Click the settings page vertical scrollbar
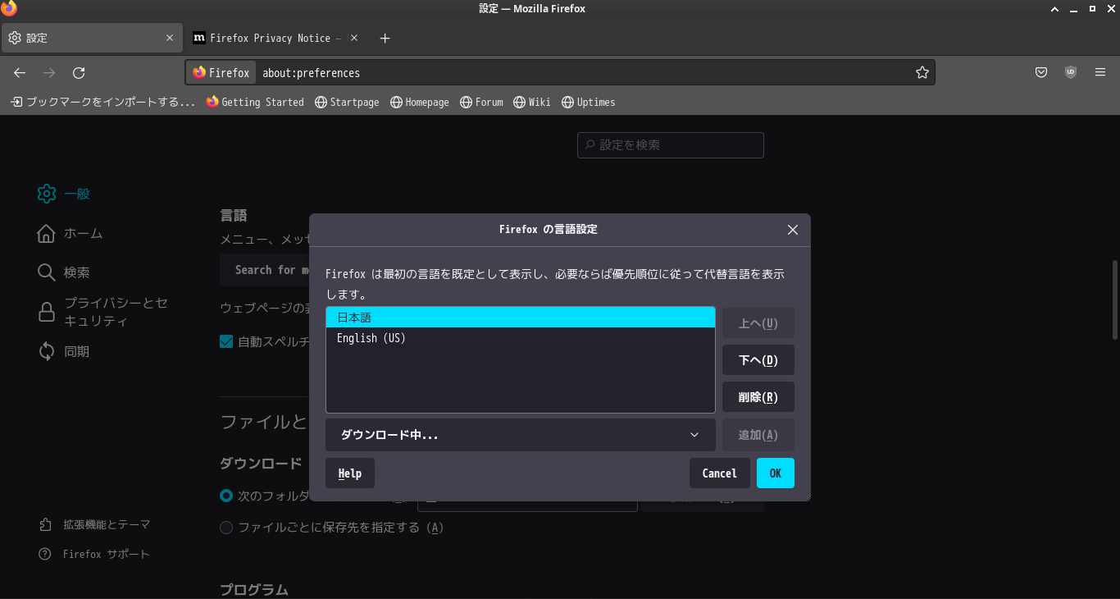Viewport: 1120px width, 599px height. pos(1114,299)
